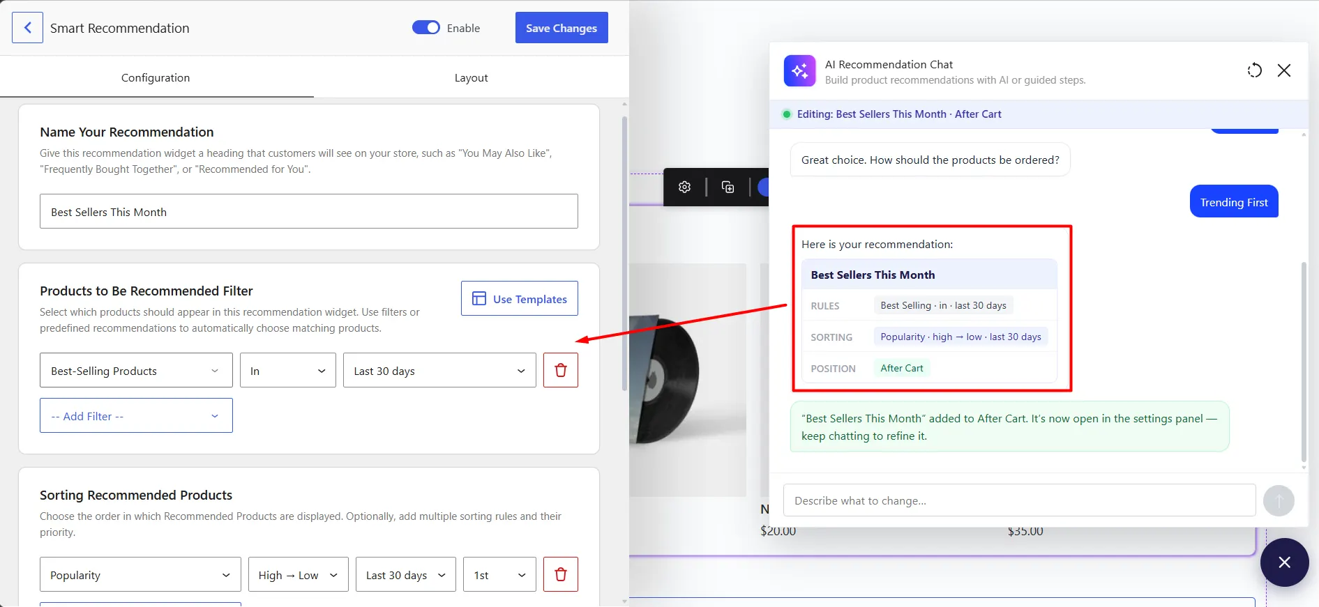This screenshot has height=607, width=1319.
Task: Open the In condition dropdown
Action: 288,370
